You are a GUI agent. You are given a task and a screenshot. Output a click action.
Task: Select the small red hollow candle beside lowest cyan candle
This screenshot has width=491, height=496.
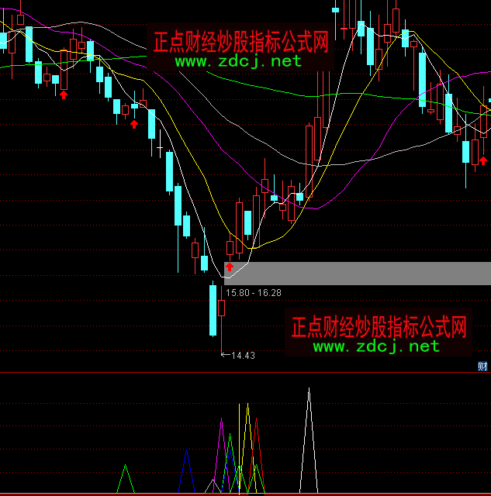click(222, 308)
